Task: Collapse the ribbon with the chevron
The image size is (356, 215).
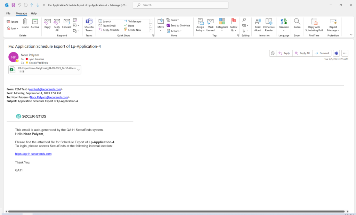Action: pyautogui.click(x=351, y=35)
